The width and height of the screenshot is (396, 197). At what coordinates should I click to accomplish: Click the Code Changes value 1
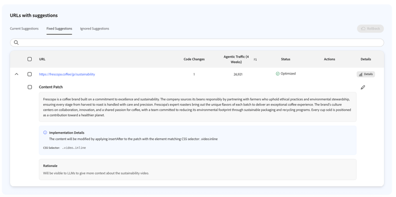click(x=194, y=74)
